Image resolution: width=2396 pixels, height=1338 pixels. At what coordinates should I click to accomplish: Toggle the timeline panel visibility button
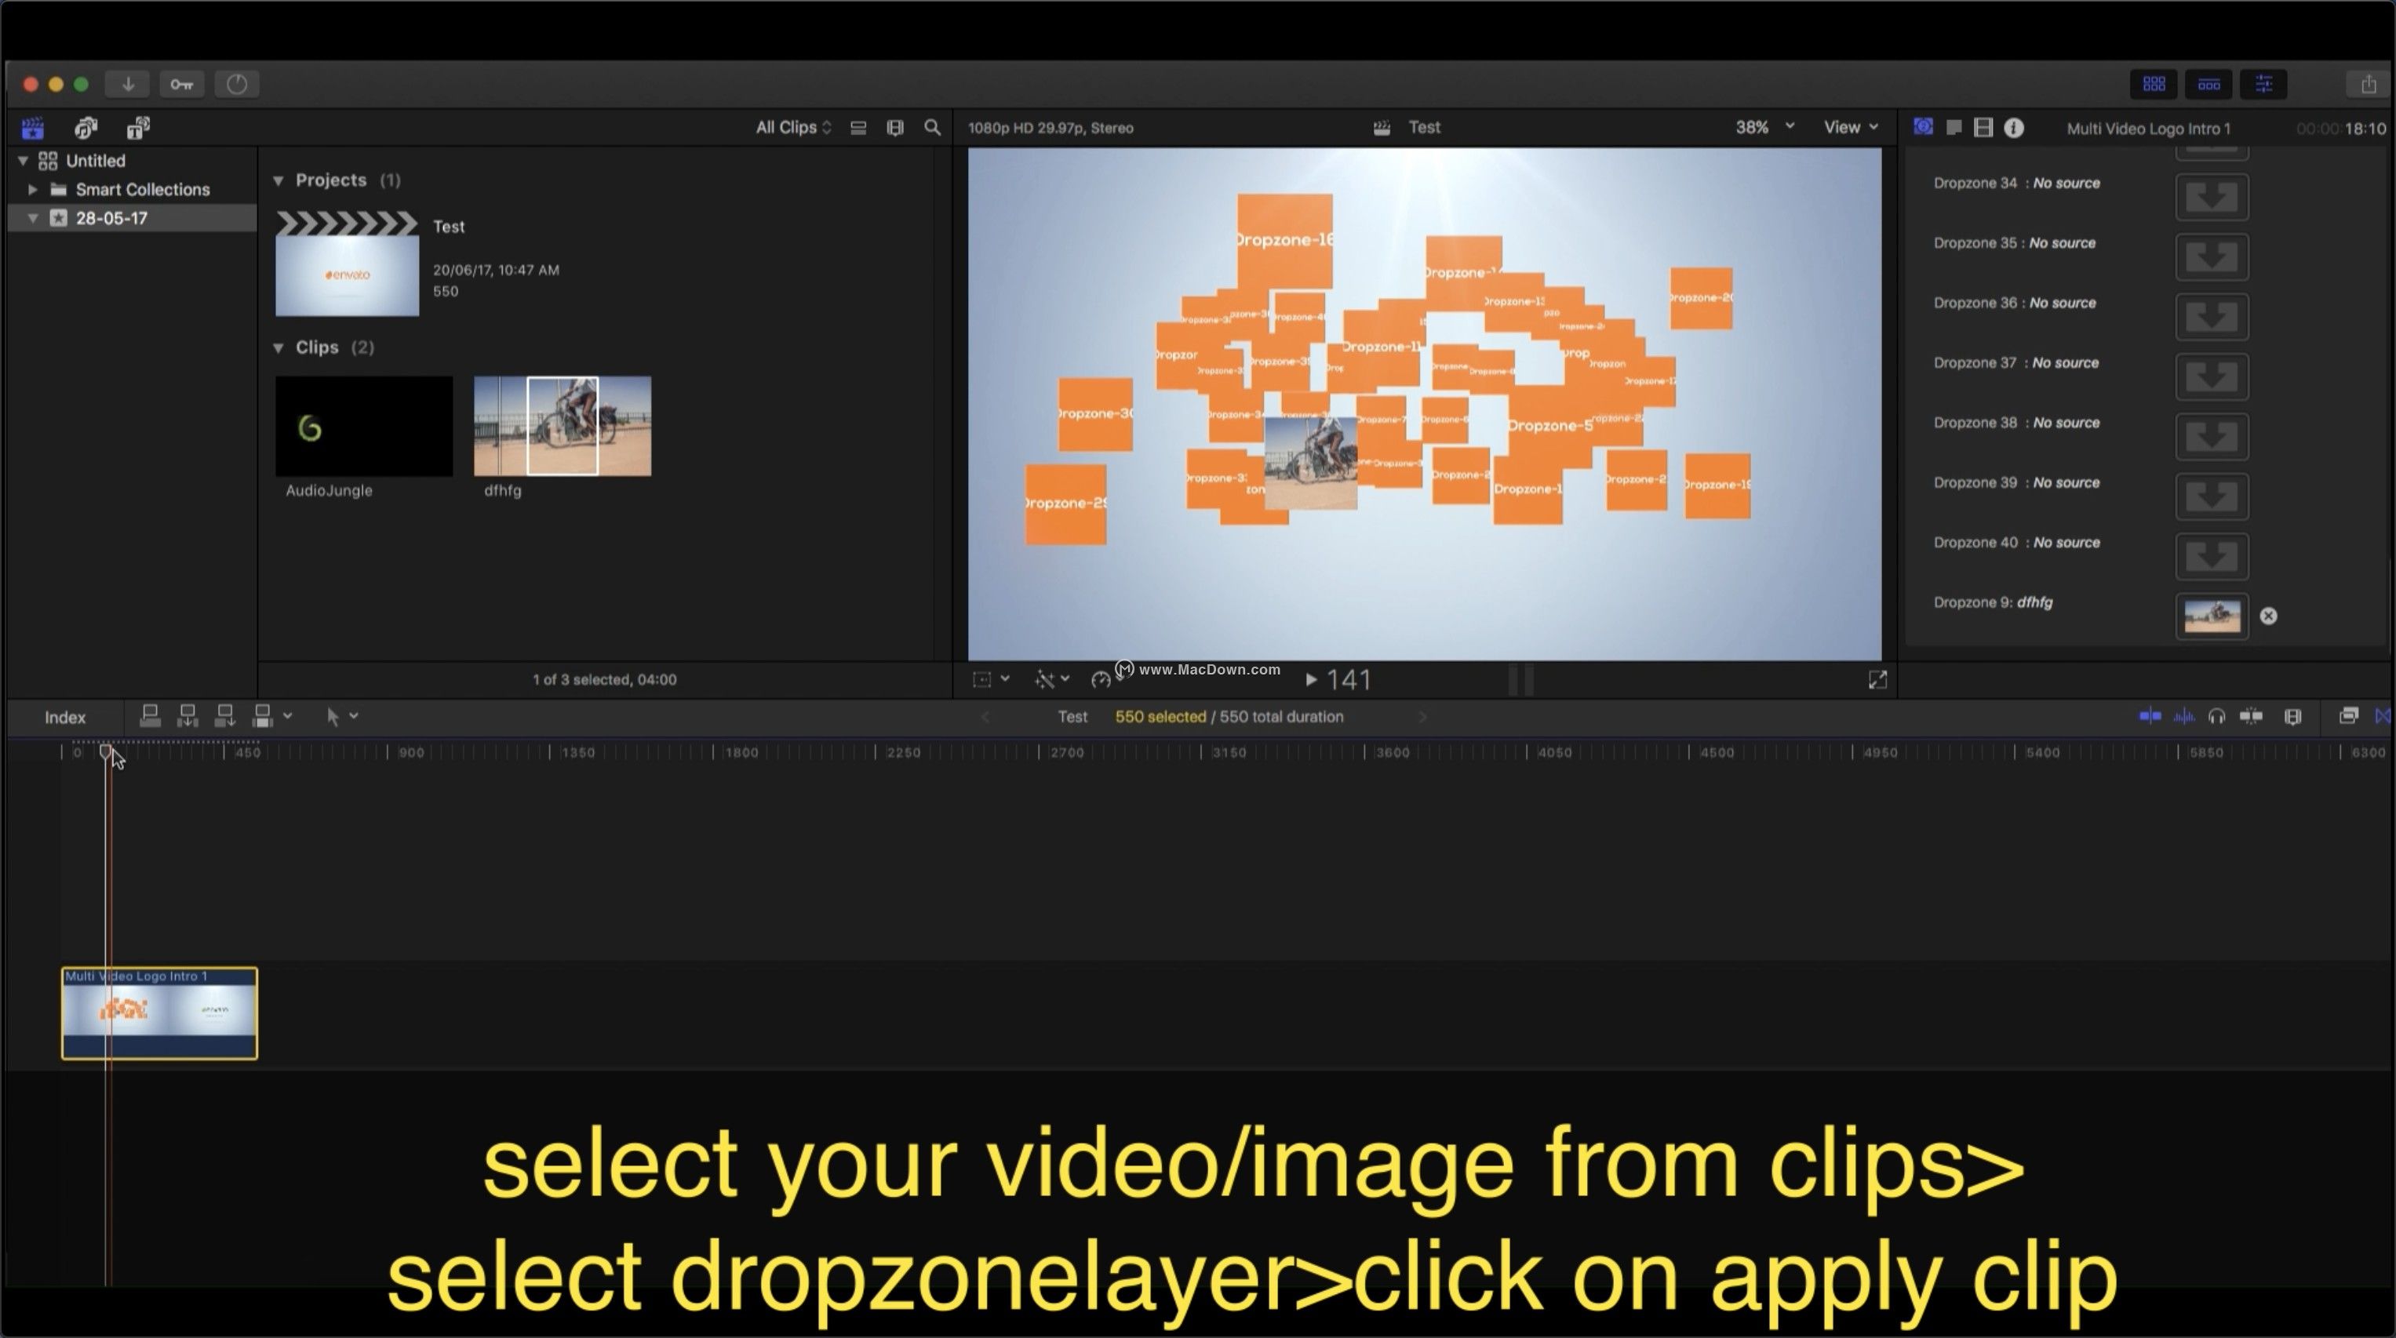click(2209, 84)
